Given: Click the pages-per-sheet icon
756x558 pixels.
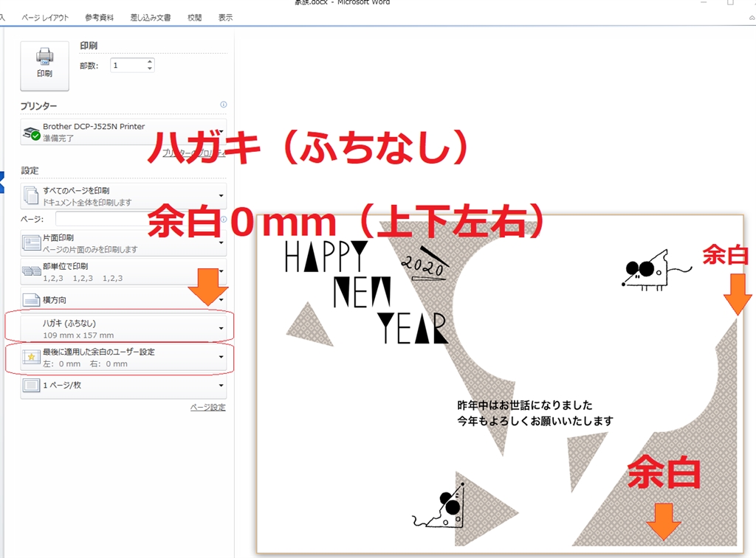Looking at the screenshot, I should (31, 386).
